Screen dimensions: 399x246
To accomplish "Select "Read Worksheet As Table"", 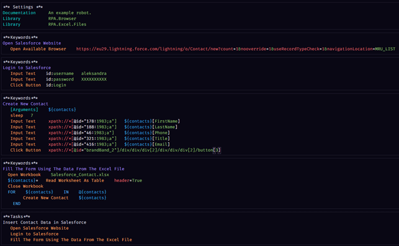I will coord(75,180).
